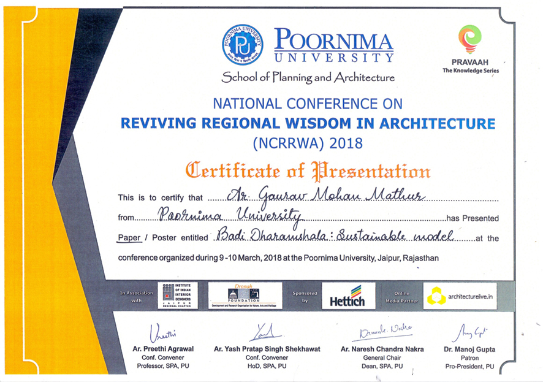This screenshot has height=382, width=543.
Task: Click the yellow architecturelive.in hexagon icon
Action: [x=436, y=296]
